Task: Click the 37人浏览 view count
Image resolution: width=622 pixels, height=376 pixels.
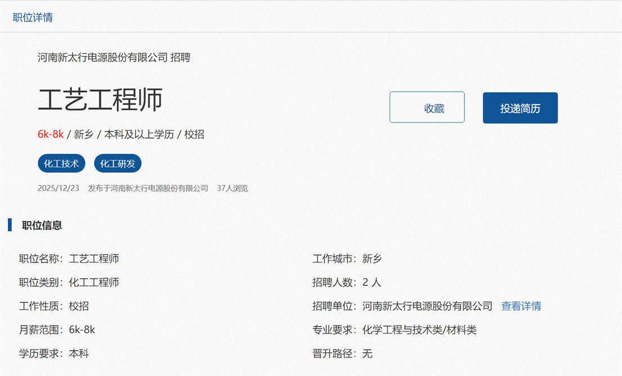Action: point(232,188)
